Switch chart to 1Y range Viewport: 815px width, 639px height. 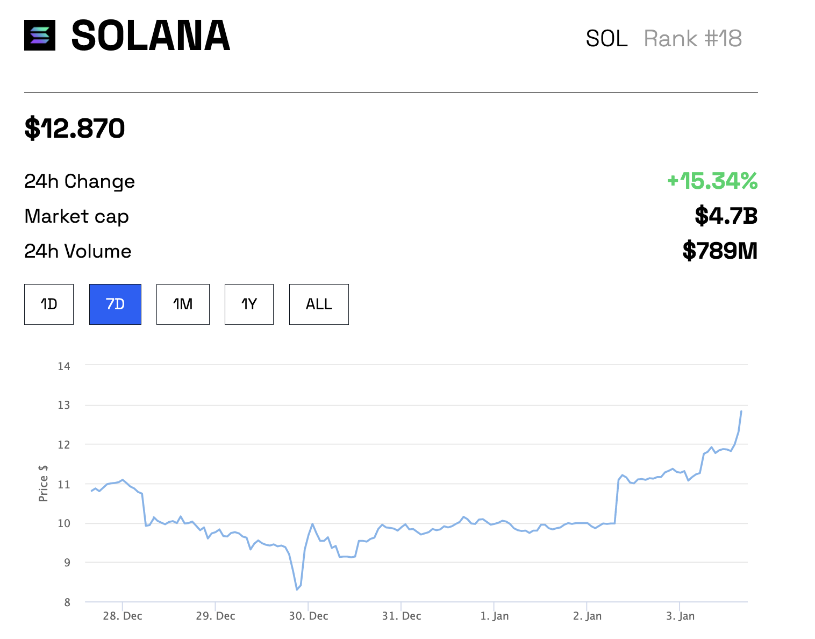click(x=249, y=304)
